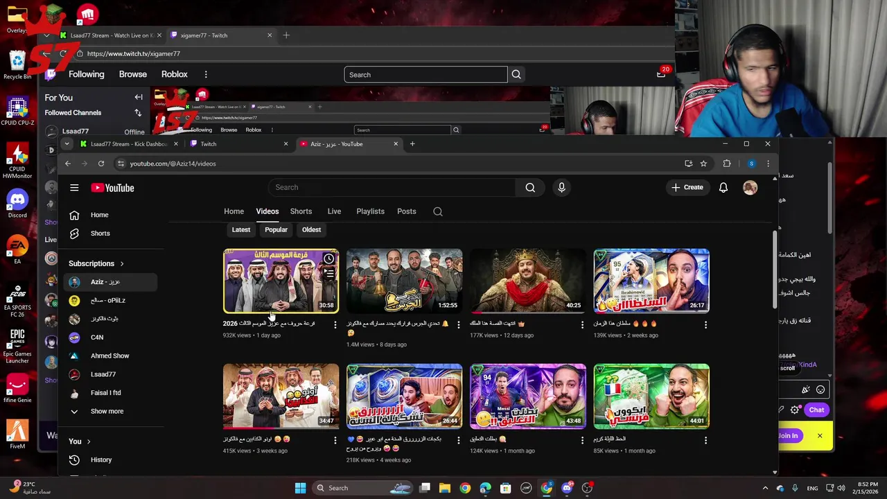Viewport: 887px width, 499px height.
Task: Open Epic Games Launcher desktop icon
Action: 17,344
